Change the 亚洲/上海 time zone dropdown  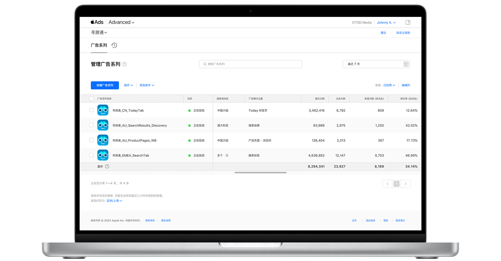pyautogui.click(x=114, y=201)
